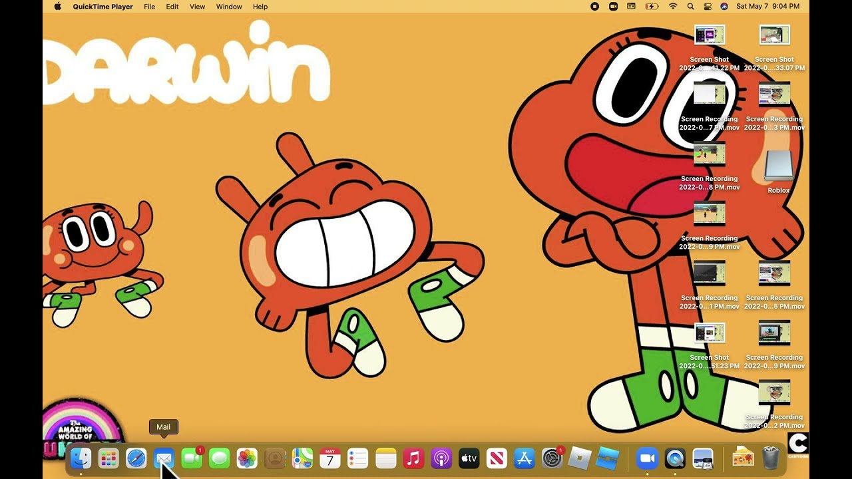The height and width of the screenshot is (479, 852).
Task: Launch Safari from the Dock
Action: click(136, 458)
